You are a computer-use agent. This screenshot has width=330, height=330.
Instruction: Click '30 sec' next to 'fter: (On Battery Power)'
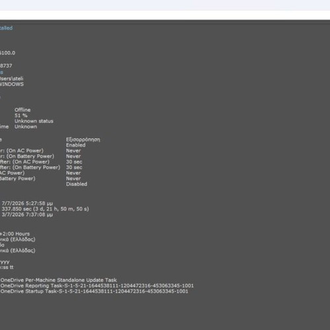tap(74, 168)
